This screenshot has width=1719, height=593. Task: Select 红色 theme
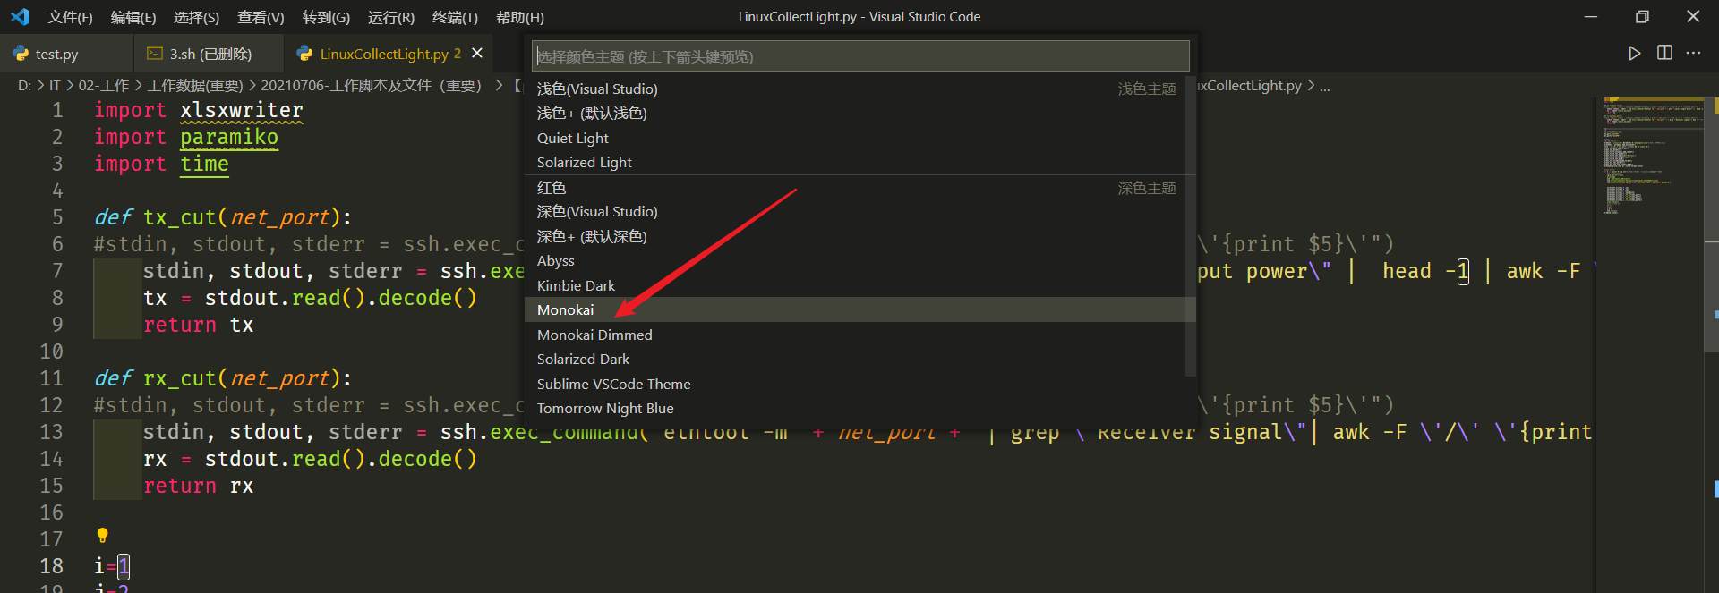pyautogui.click(x=859, y=188)
